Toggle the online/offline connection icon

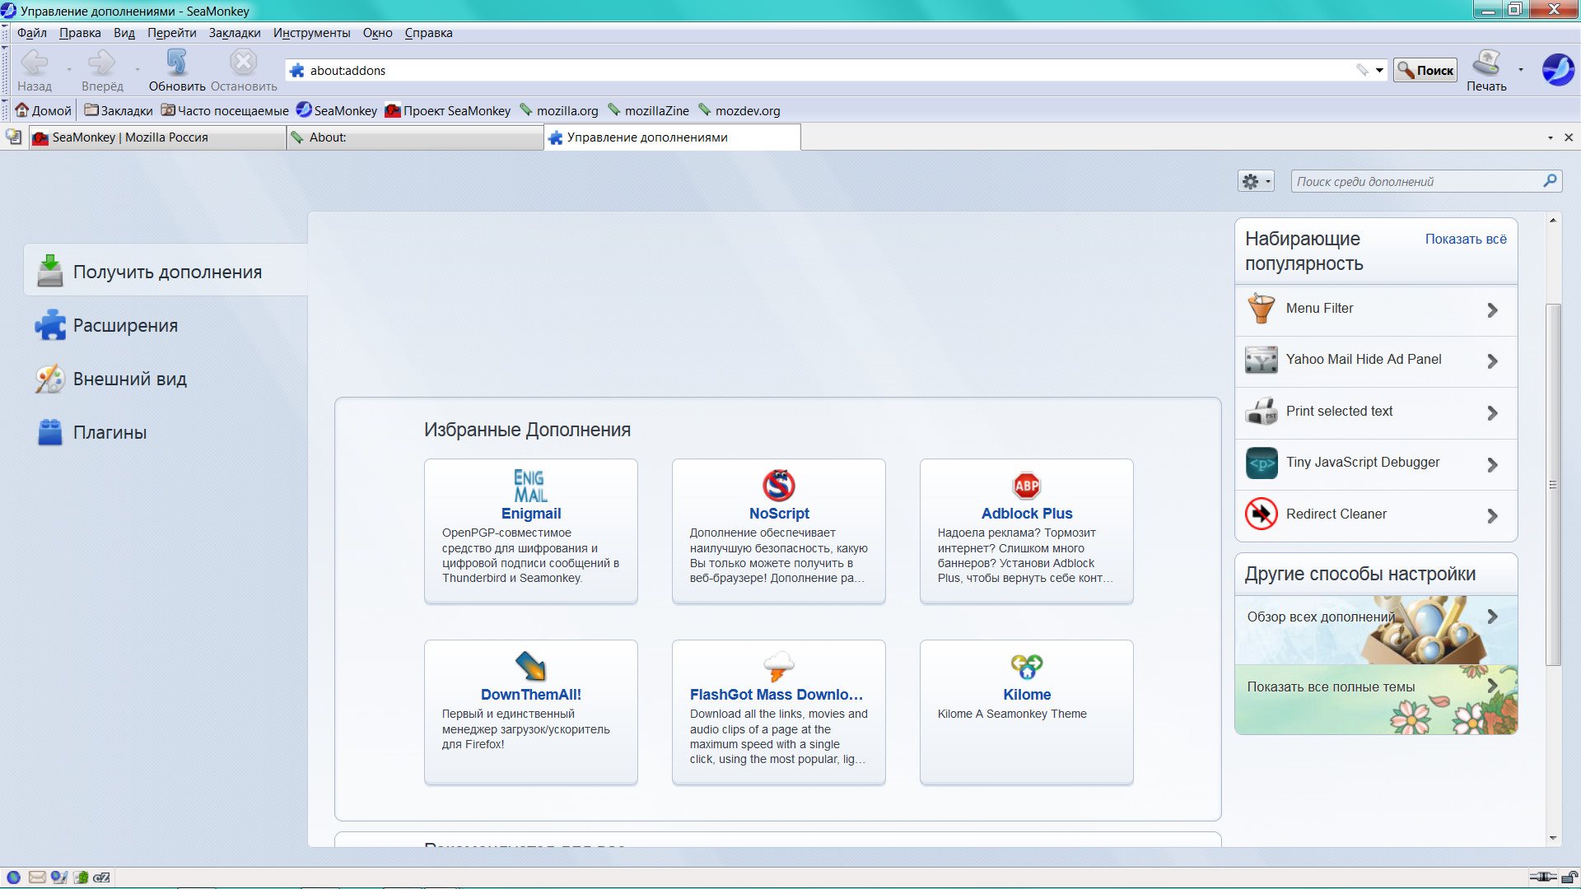coord(1543,877)
